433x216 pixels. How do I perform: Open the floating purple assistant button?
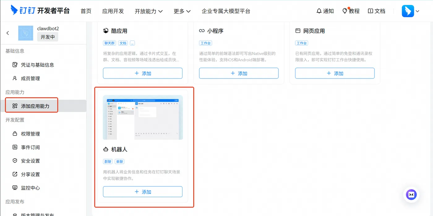(x=411, y=195)
